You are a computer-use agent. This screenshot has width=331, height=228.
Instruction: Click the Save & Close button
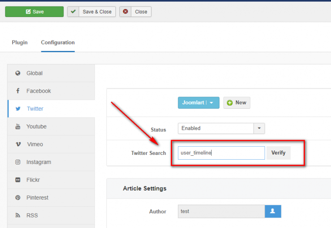[x=91, y=12]
